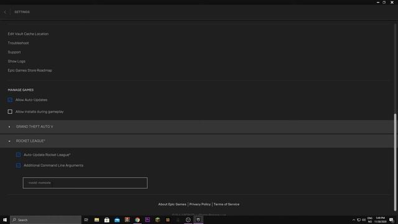The height and width of the screenshot is (224, 398).
Task: Click Show Logs
Action: pos(17,61)
